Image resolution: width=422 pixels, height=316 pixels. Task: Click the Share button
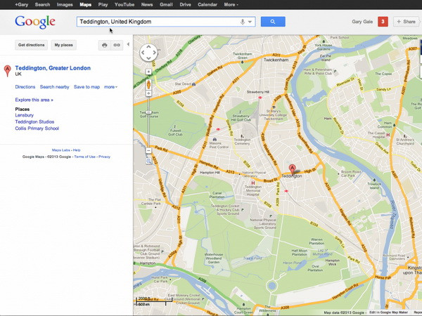406,22
